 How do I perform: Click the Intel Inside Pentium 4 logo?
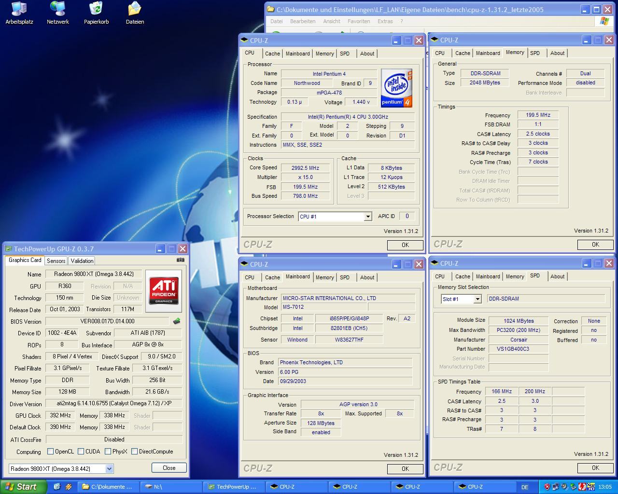tap(396, 88)
